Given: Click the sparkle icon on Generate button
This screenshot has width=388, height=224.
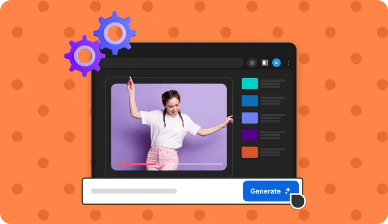Looking at the screenshot, I should pos(288,191).
